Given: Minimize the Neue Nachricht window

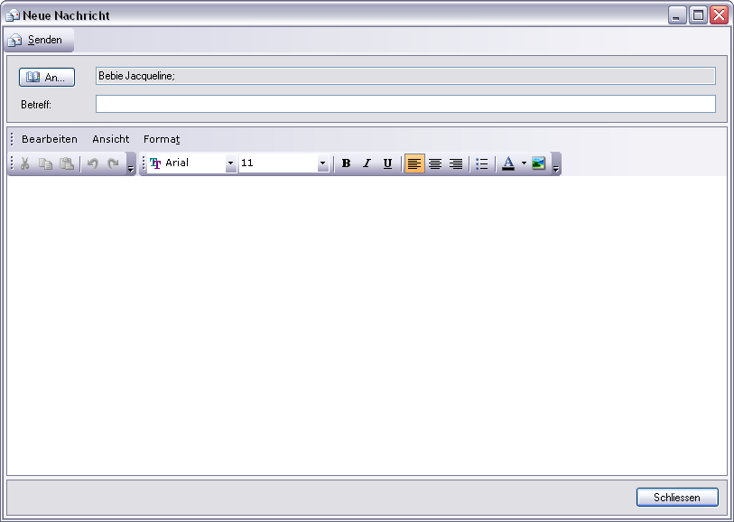Looking at the screenshot, I should (677, 15).
